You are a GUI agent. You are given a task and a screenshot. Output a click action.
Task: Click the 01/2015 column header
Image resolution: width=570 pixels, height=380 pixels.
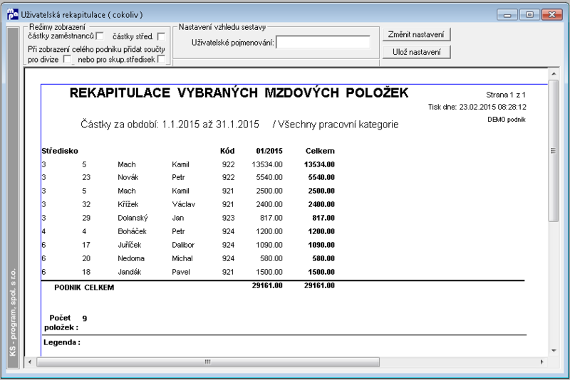[269, 151]
